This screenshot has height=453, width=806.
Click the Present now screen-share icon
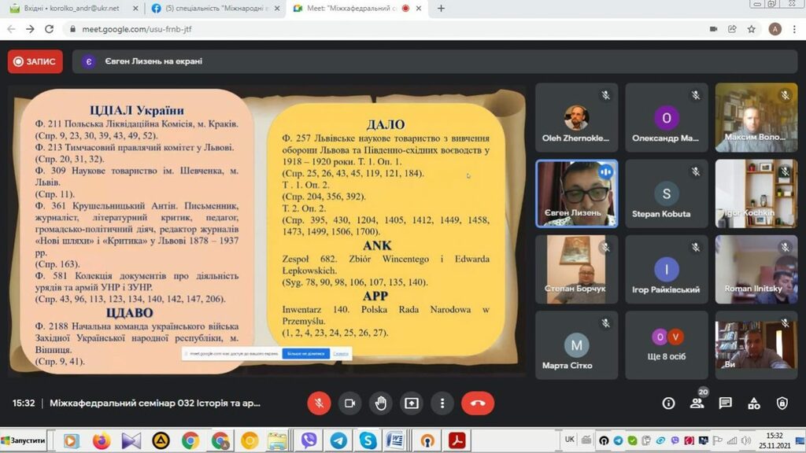[412, 403]
